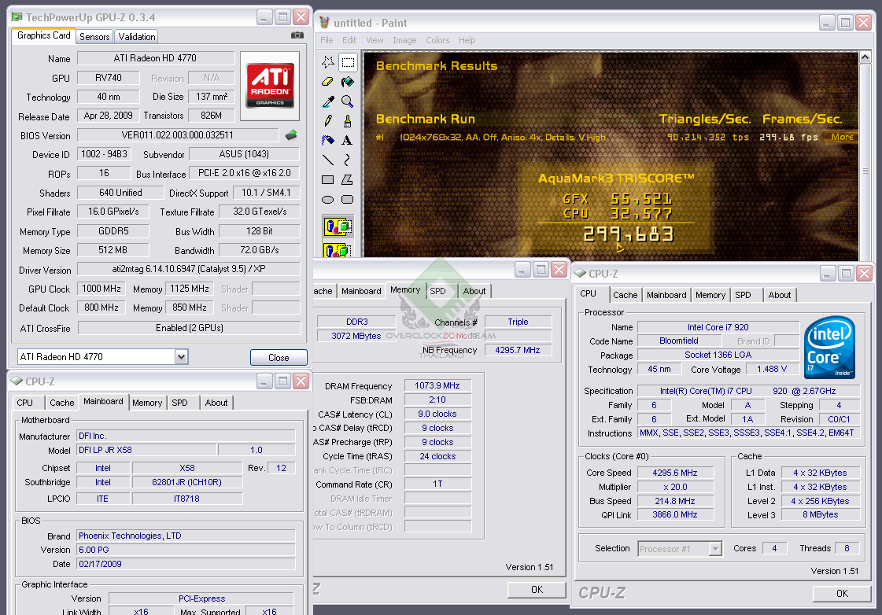Click the Paint vertical scrollbar up arrow

click(865, 57)
